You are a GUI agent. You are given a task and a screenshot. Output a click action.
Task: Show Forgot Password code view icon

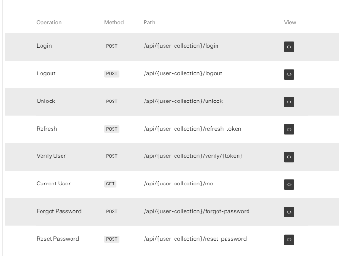point(289,212)
